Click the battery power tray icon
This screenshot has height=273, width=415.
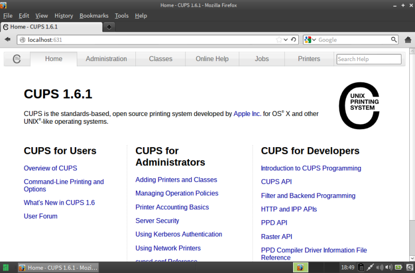point(398,267)
